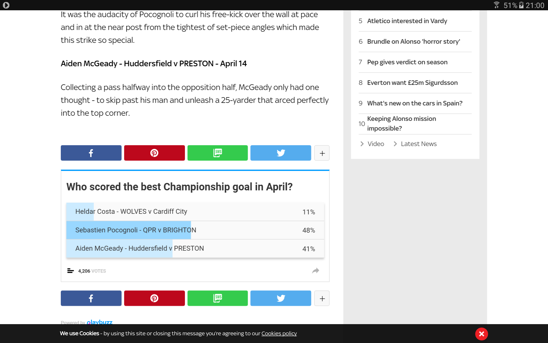Vote for Heldar Costa poll option
The width and height of the screenshot is (548, 343).
[195, 212]
